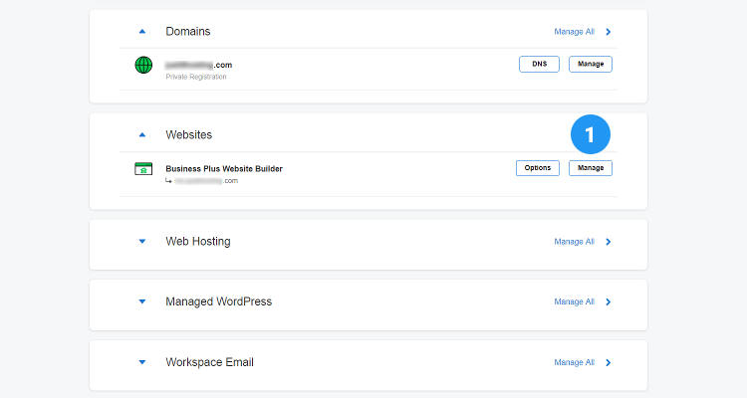Click the blue number 1 step marker

click(590, 135)
